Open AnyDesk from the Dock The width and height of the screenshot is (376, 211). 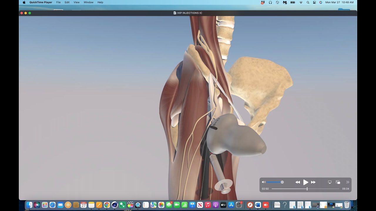coord(266,205)
